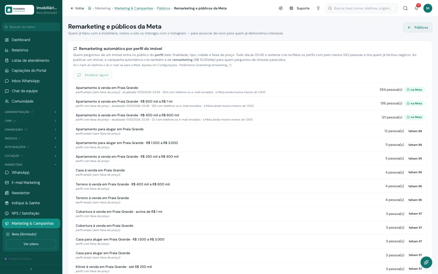438x274 pixels.
Task: Click the Públicos breadcrumb link
Action: pyautogui.click(x=164, y=8)
